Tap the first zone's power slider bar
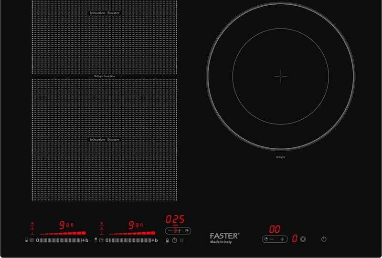Screen dimensions: 382x258 pyautogui.click(x=60, y=240)
